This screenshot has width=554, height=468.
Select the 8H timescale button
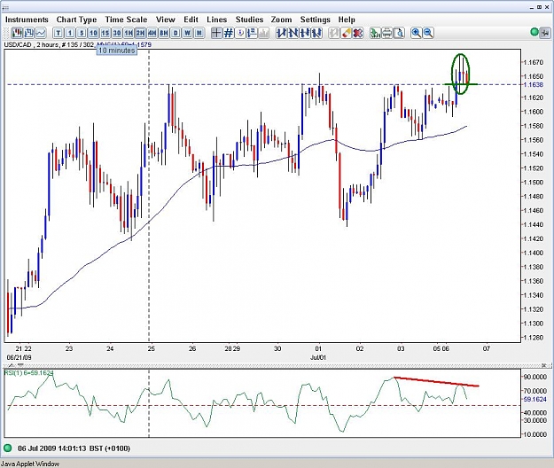click(164, 33)
